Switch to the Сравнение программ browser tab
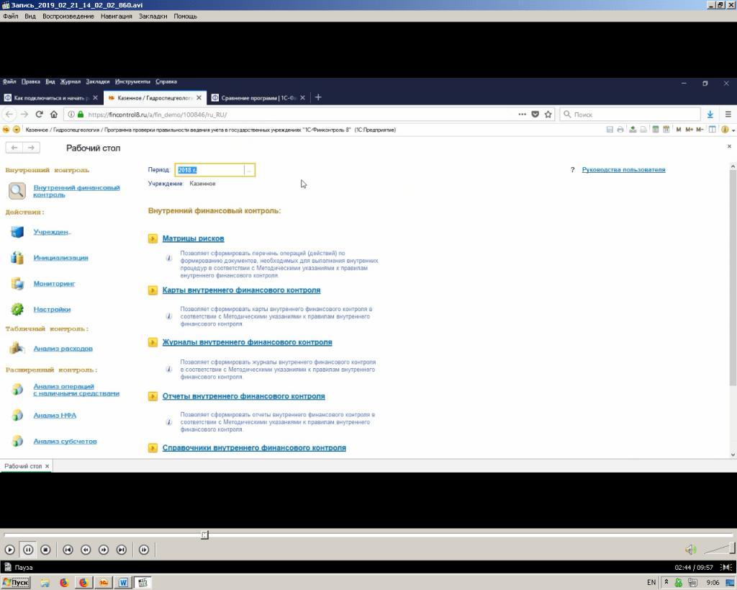This screenshot has height=590, width=737. coord(258,98)
